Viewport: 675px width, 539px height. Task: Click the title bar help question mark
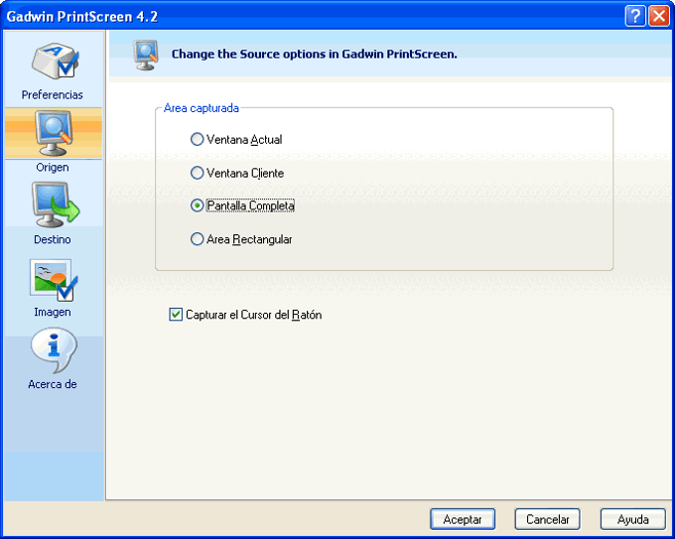tap(635, 16)
